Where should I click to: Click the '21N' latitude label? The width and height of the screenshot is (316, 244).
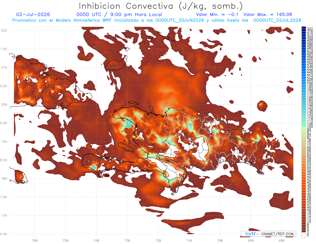click(x=4, y=68)
